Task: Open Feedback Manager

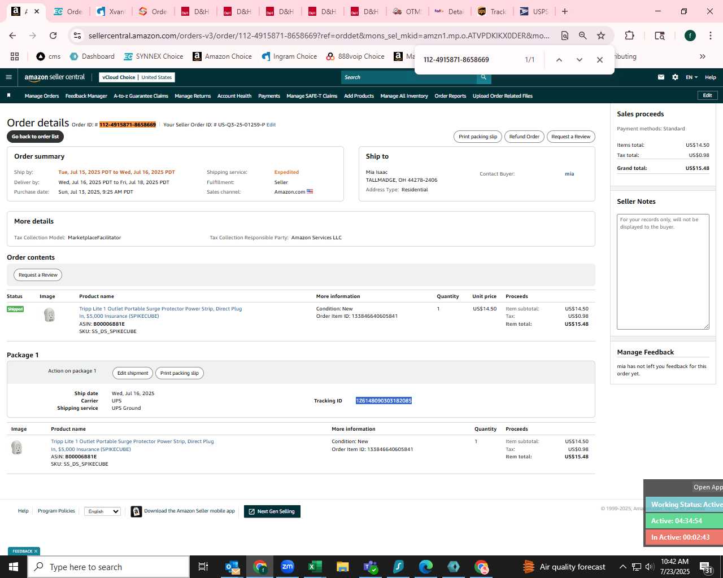Action: (86, 96)
